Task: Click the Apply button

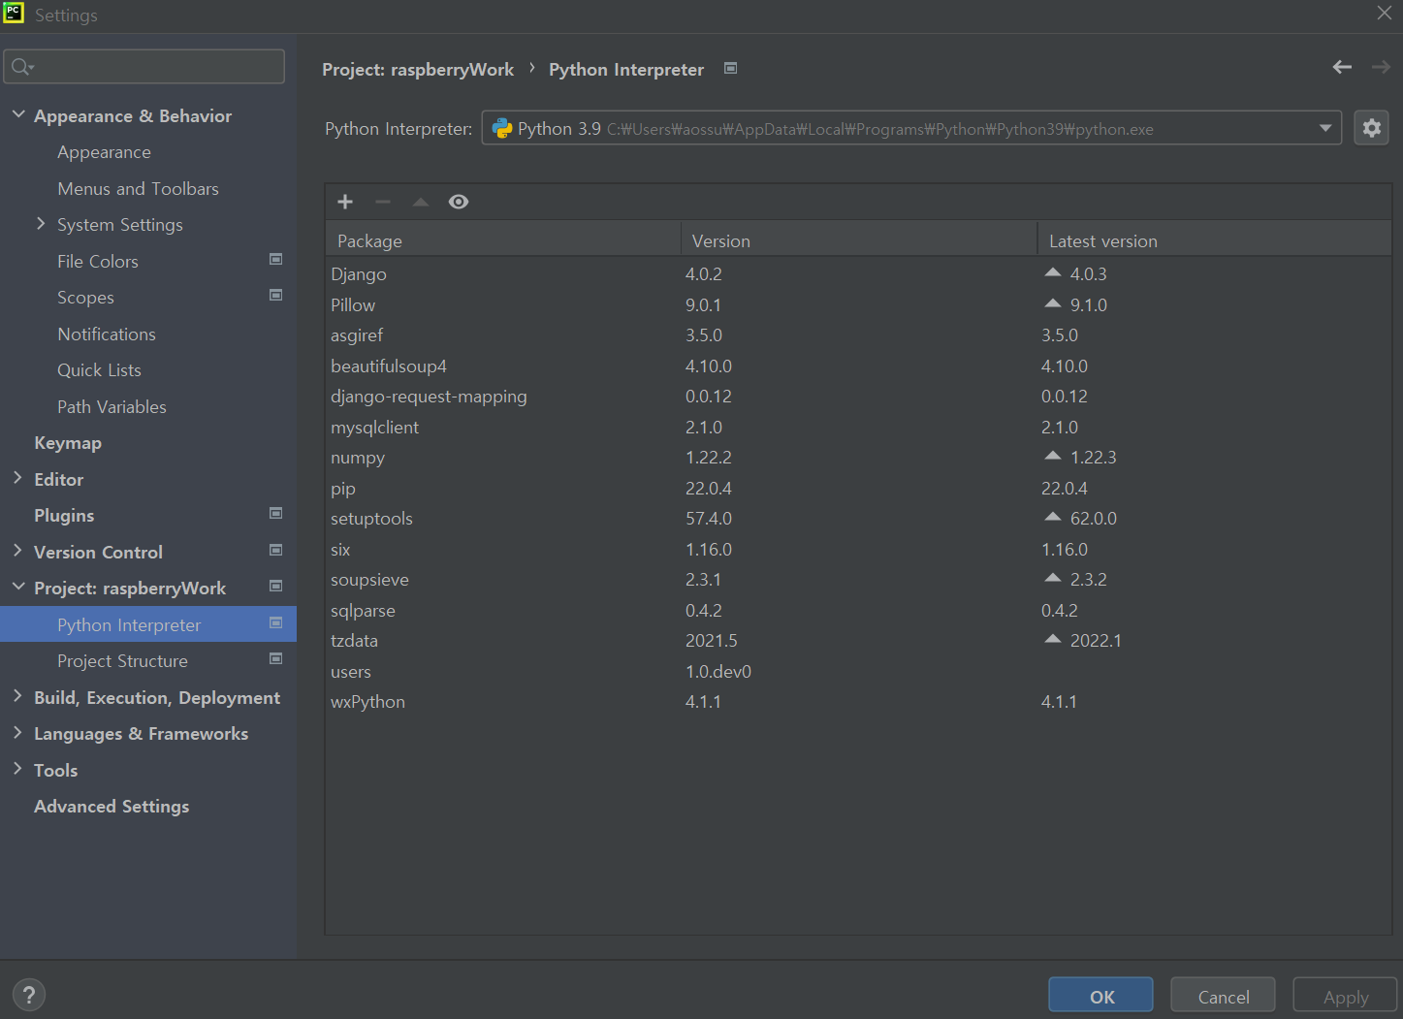Action: pos(1345,997)
